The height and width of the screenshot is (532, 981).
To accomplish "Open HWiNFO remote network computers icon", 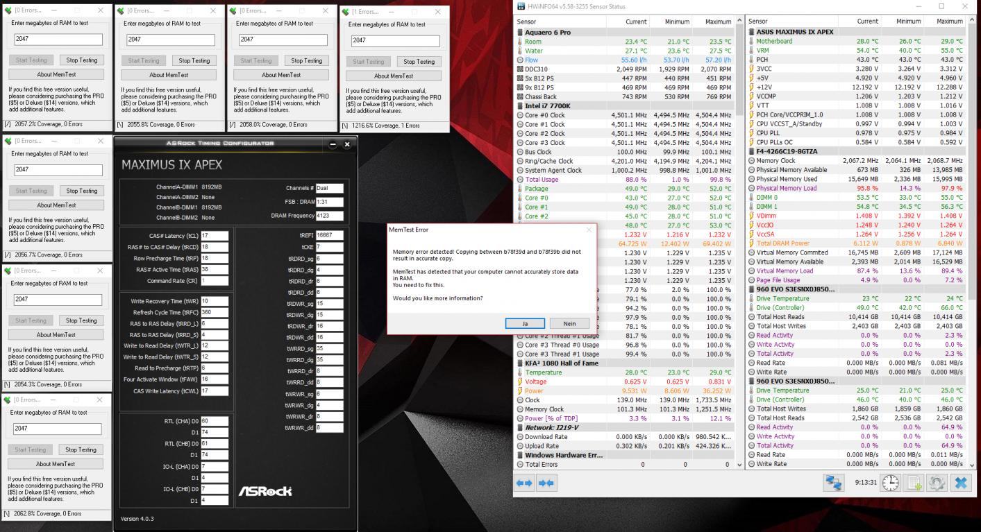I will click(x=833, y=483).
